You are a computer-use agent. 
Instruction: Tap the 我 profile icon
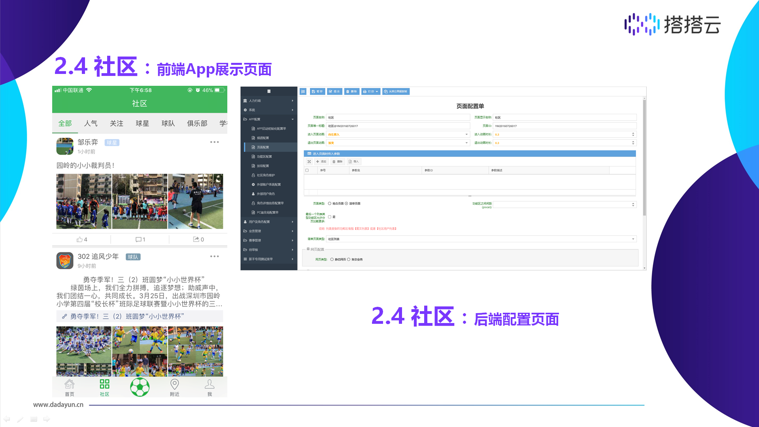(x=210, y=384)
